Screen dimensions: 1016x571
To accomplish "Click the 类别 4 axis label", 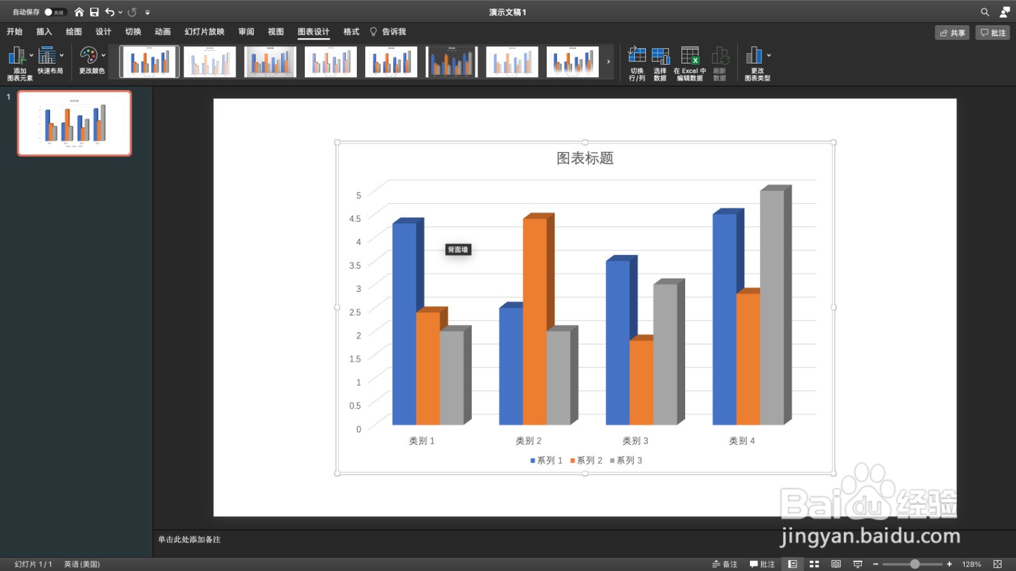I will 742,441.
